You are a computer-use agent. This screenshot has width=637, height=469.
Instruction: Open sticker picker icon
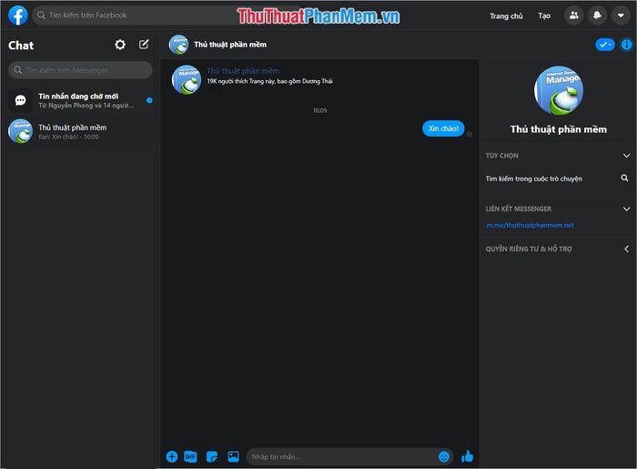212,456
